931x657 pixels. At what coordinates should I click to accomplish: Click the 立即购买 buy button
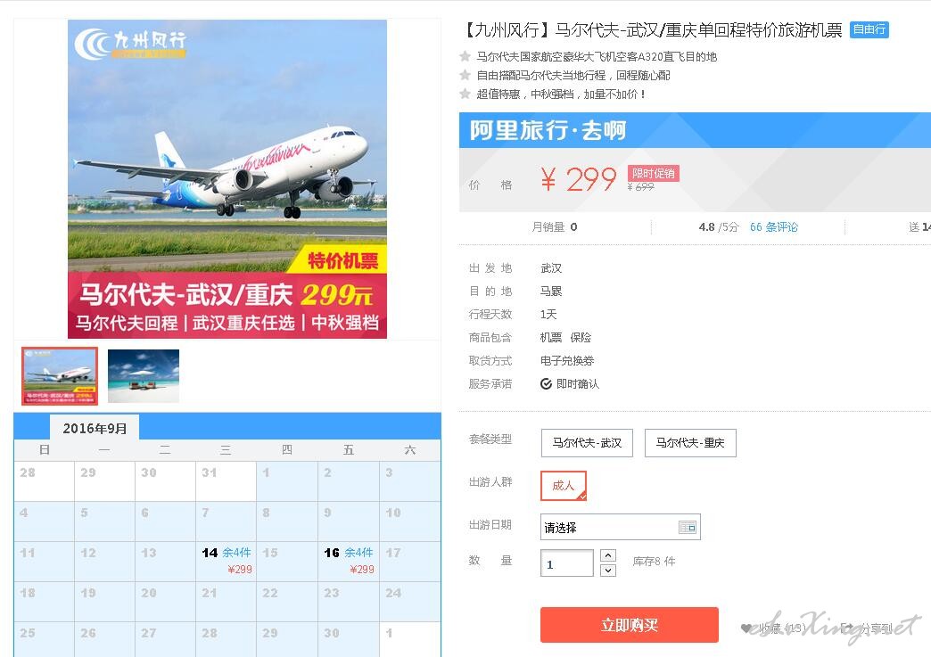tap(630, 625)
